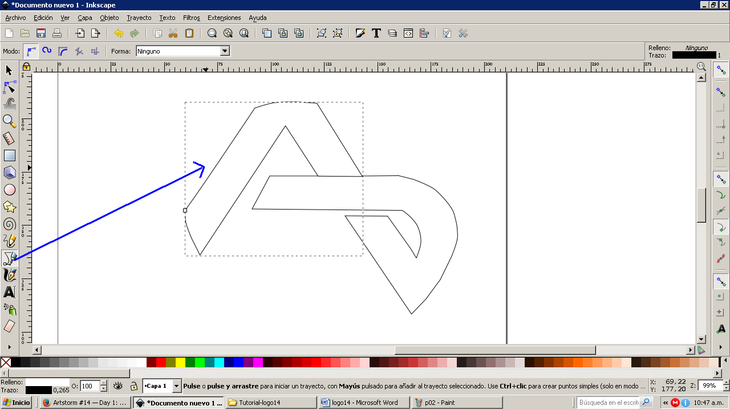Click the Inicio start button
Viewport: 730px width, 410px height.
(17, 403)
